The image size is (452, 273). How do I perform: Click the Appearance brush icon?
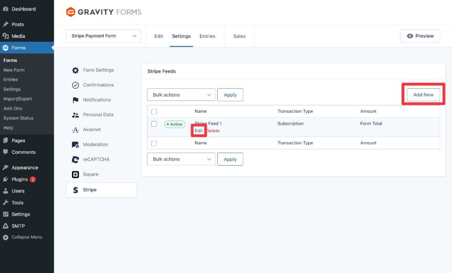point(5,167)
